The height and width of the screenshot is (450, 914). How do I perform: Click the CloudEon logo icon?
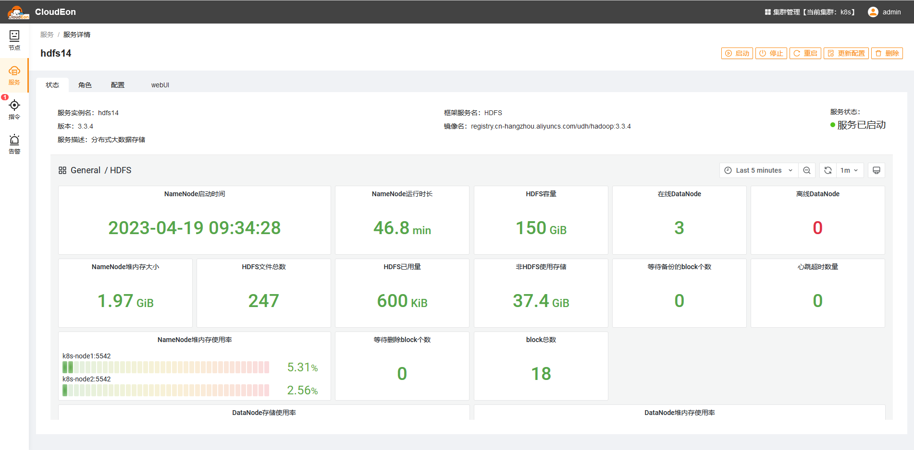[18, 12]
